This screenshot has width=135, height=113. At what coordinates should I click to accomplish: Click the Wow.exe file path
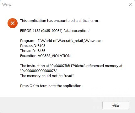pyautogui.click(x=69, y=41)
